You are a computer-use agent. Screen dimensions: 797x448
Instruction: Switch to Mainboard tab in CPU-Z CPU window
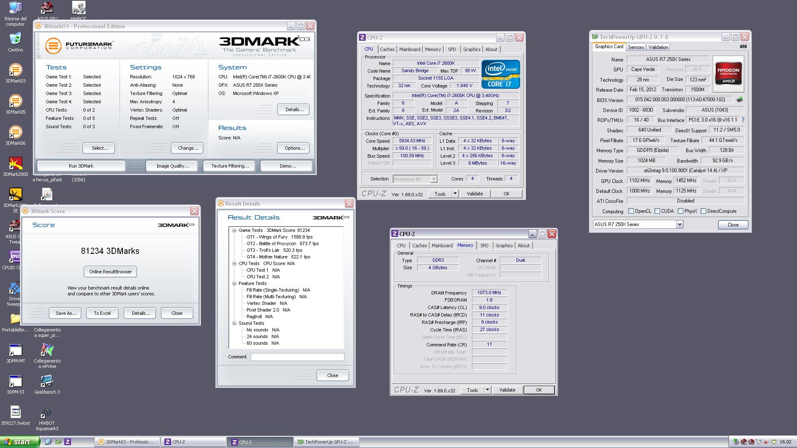click(410, 49)
